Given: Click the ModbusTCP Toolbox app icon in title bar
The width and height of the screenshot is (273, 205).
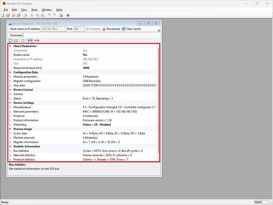Looking at the screenshot, I should tap(4, 3).
